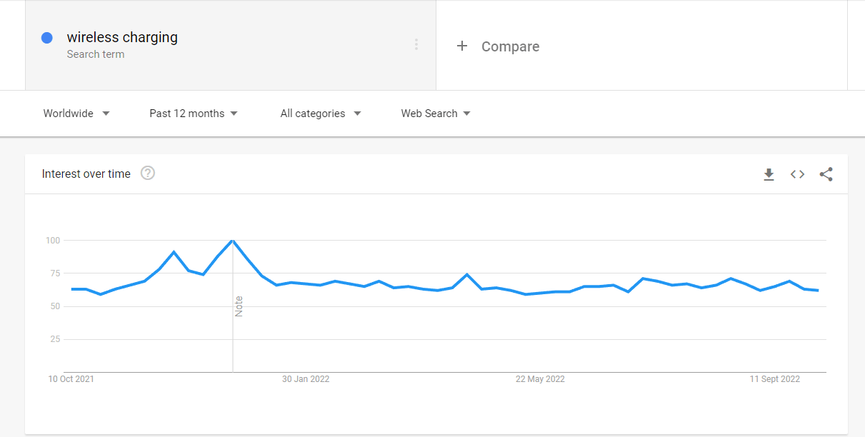Click the 10 Oct 2021 axis label
865x437 pixels.
tap(71, 379)
